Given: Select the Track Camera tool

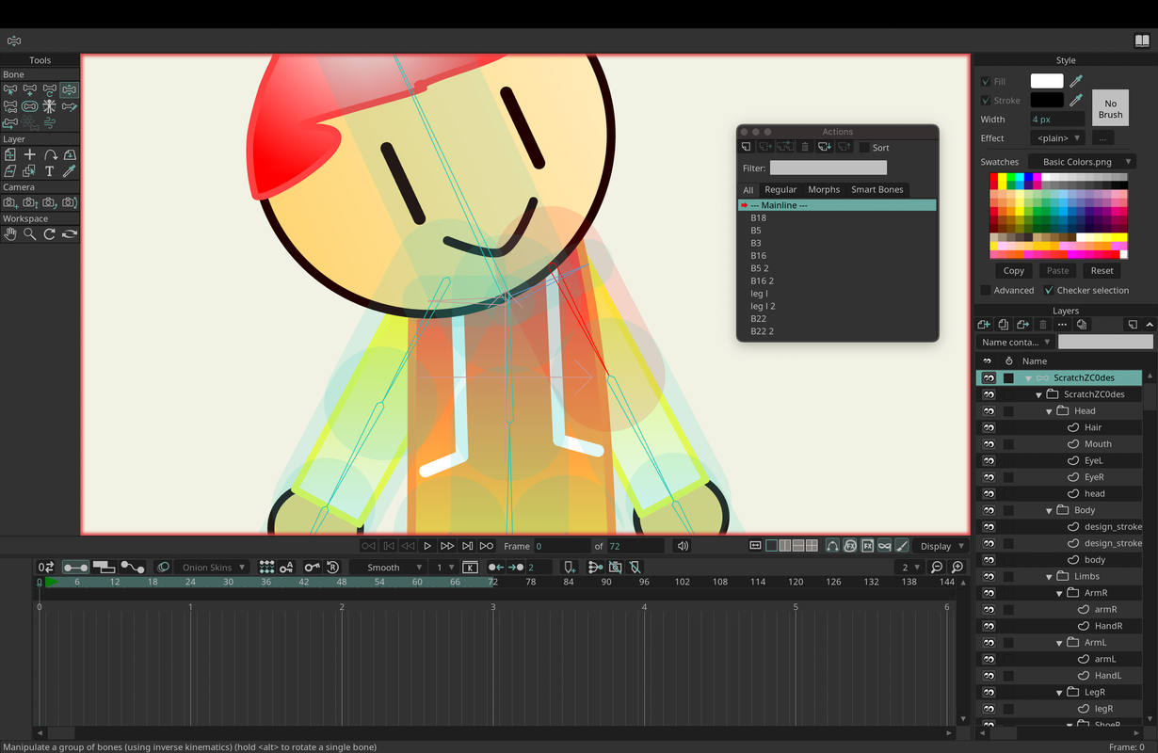Looking at the screenshot, I should (x=10, y=203).
